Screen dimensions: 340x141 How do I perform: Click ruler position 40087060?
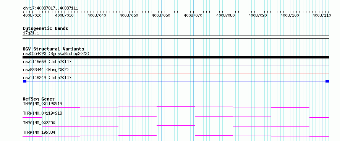(161, 15)
